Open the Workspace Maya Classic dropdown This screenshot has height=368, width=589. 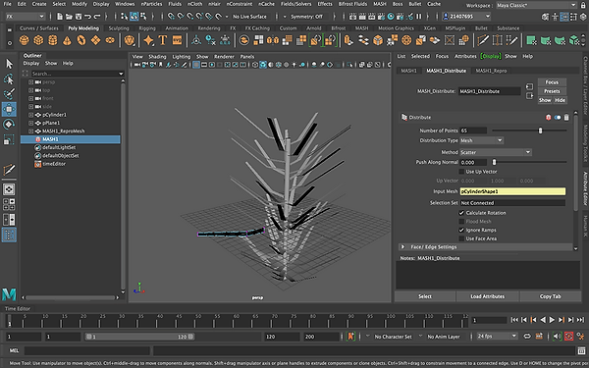pos(536,5)
